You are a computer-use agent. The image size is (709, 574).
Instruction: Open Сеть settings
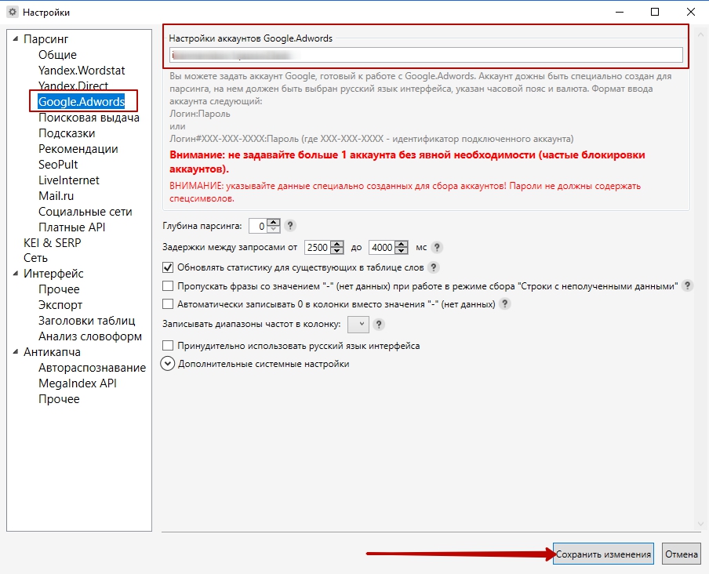36,258
